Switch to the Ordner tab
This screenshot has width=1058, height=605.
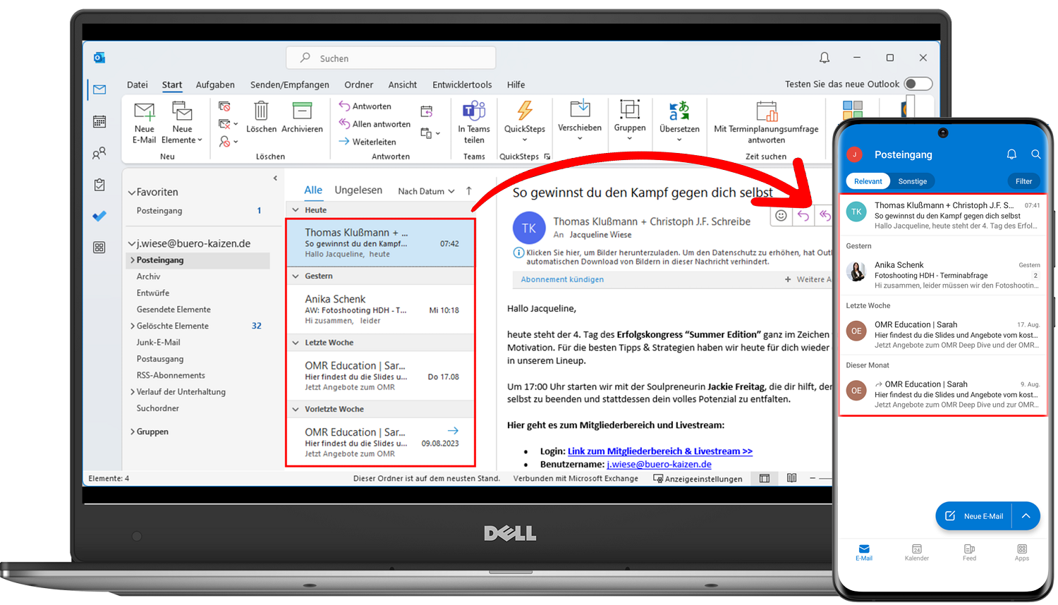pyautogui.click(x=358, y=85)
